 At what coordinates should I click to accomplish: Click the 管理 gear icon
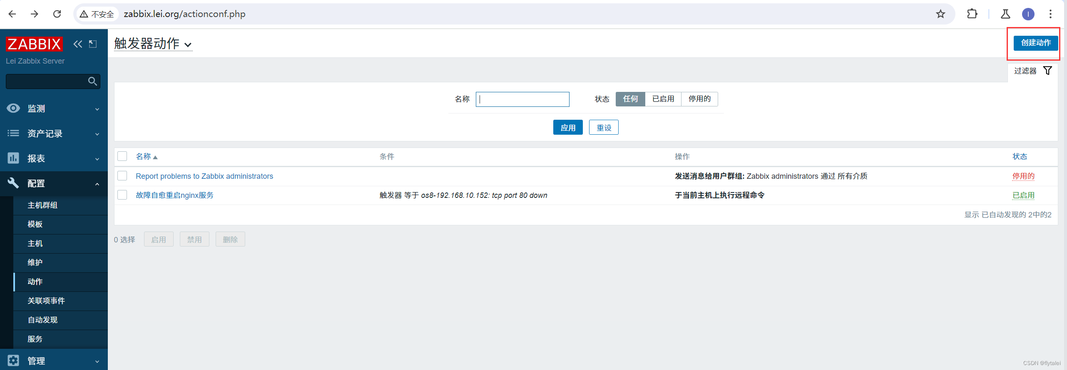point(13,360)
